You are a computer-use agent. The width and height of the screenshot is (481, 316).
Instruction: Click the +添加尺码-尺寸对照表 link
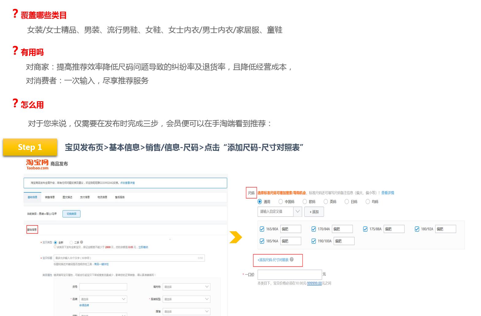pos(273,260)
